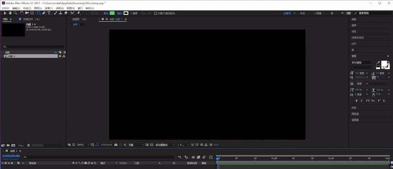The width and height of the screenshot is (393, 169).
Task: Click the white stroke color swatch in toolbar
Action: tap(126, 13)
